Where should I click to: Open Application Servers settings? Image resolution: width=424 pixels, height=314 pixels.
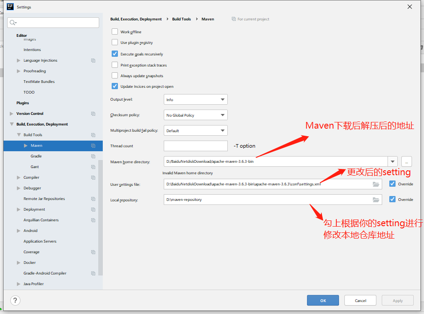point(40,241)
